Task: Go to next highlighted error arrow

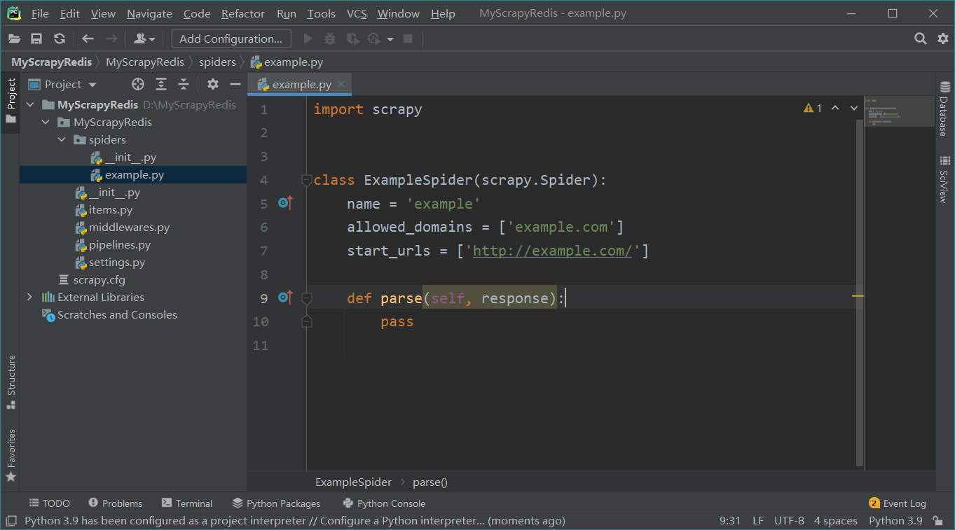Action: point(853,108)
